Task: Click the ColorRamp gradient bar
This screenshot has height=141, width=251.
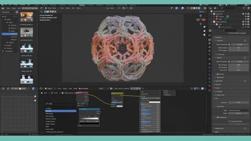Action: click(89, 119)
